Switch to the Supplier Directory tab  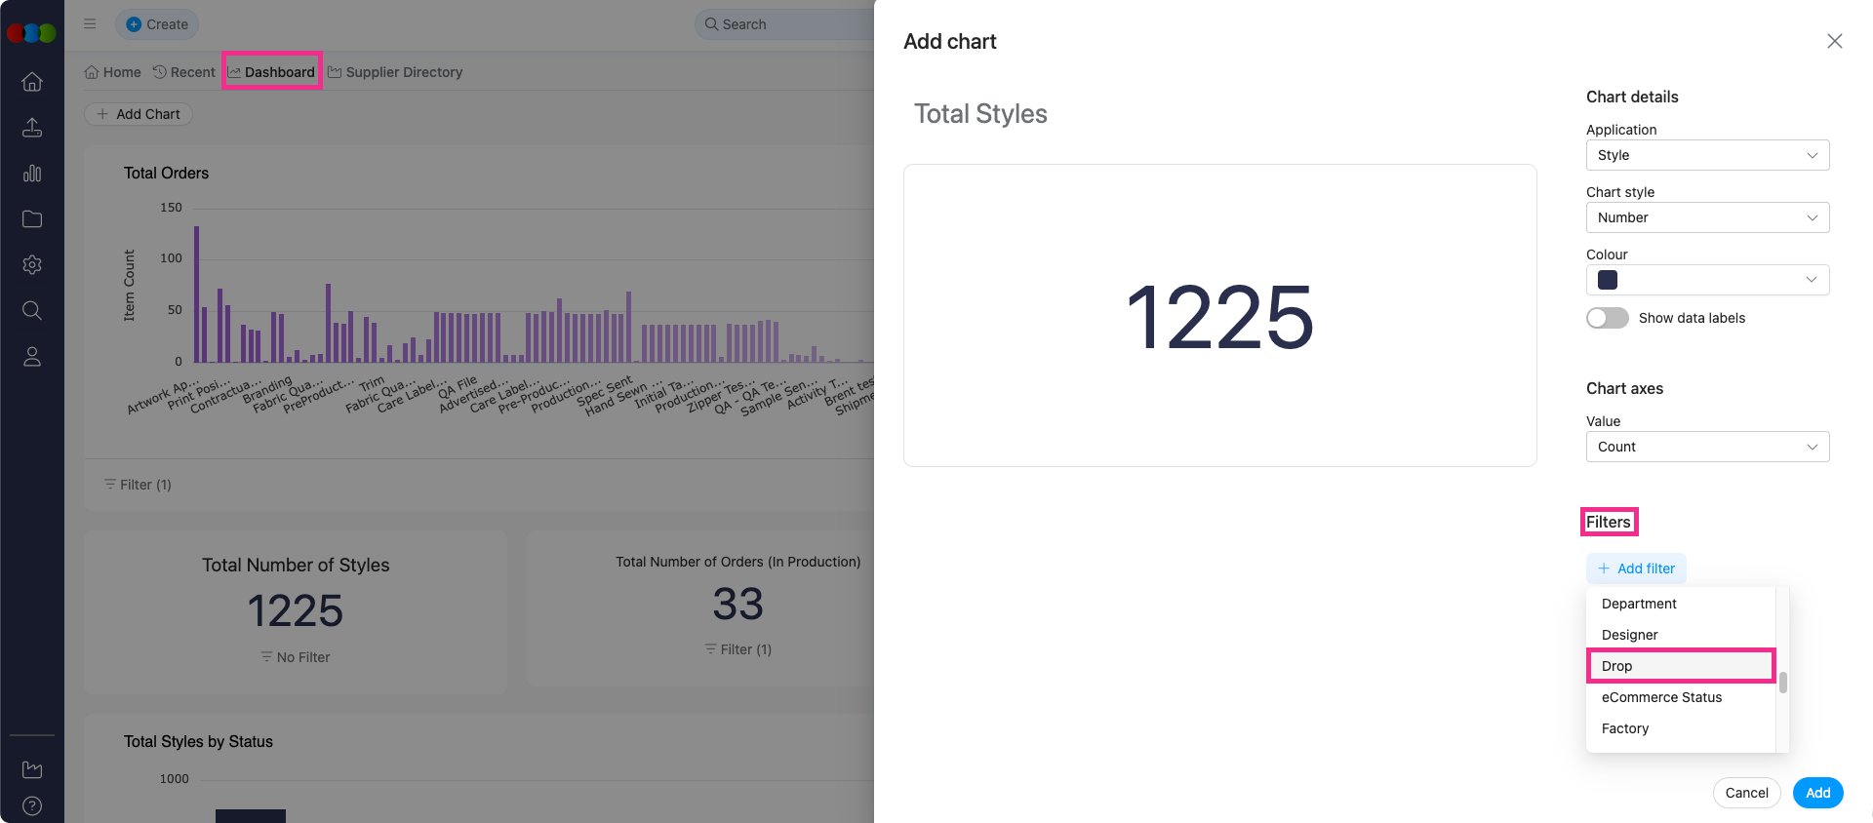tap(405, 71)
